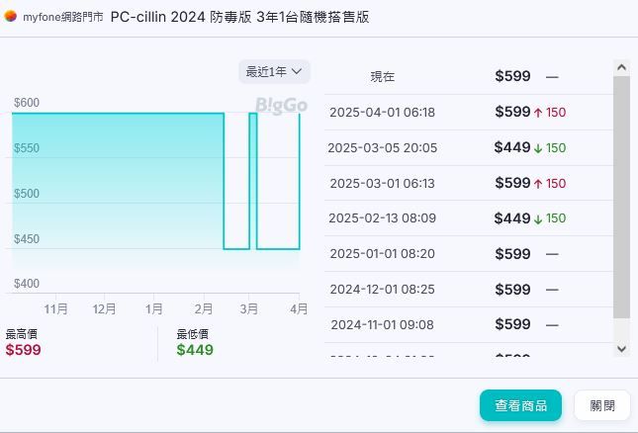The height and width of the screenshot is (433, 638).
Task: Click the scrollbar down arrow
Action: click(x=621, y=349)
